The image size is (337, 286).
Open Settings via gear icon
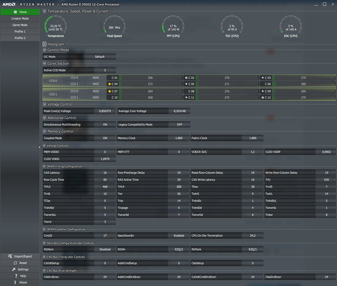(x=14, y=269)
